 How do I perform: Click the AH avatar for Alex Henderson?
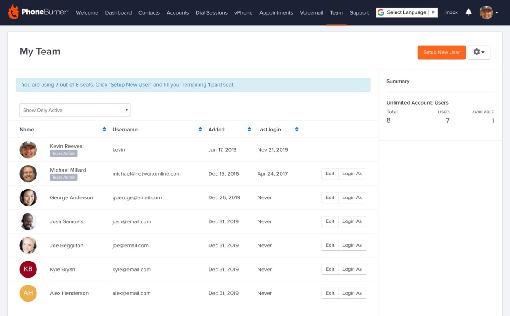28,293
